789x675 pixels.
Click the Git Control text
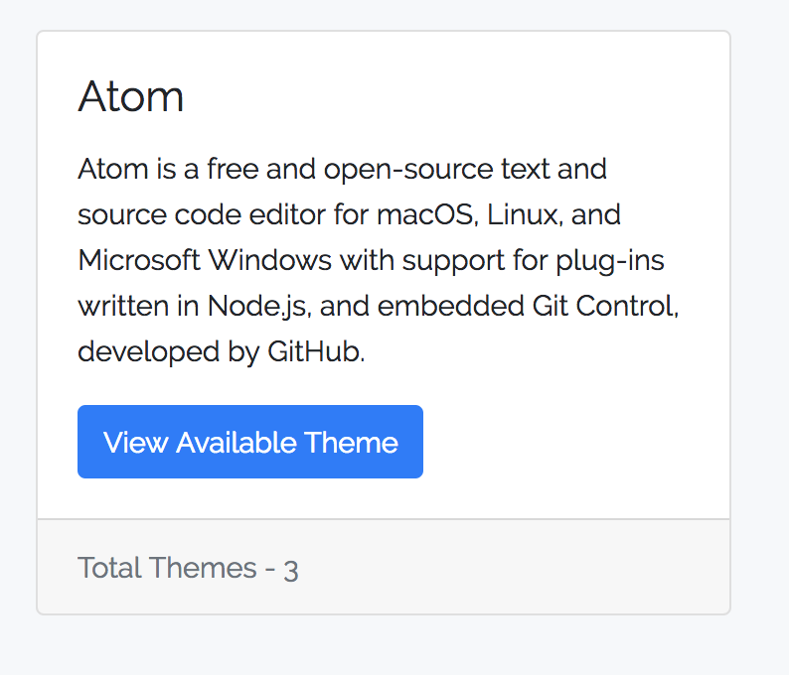click(611, 306)
